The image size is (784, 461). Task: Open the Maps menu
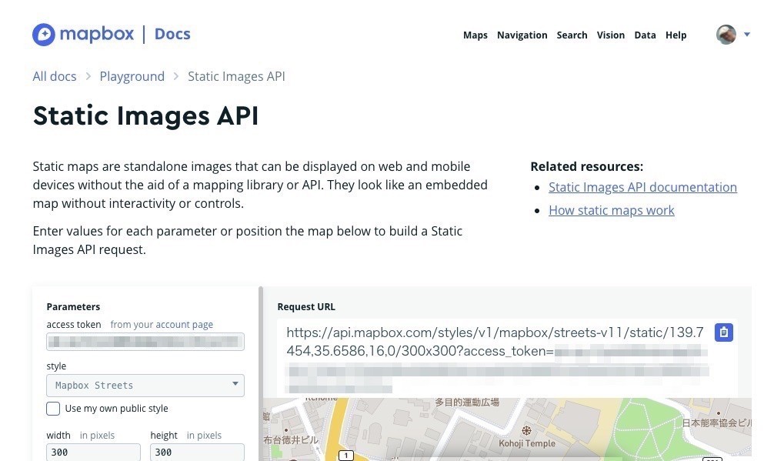coord(475,35)
